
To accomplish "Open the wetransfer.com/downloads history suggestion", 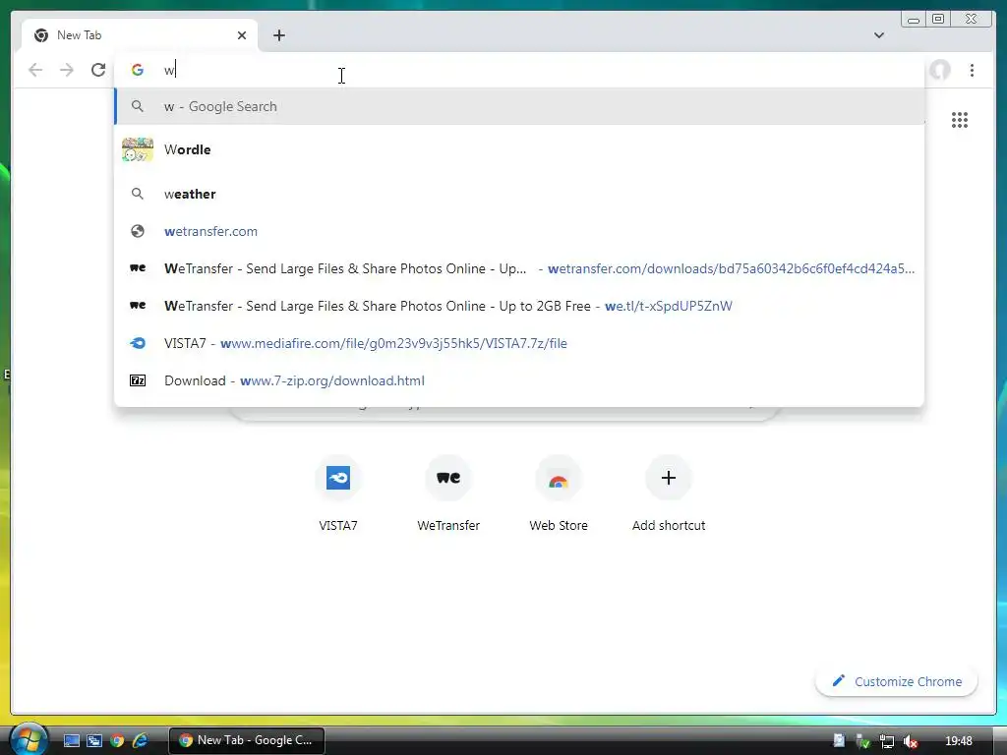I will coord(519,268).
